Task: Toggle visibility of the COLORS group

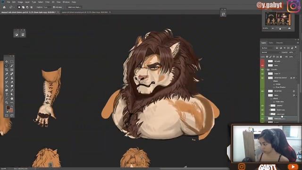Action: pyautogui.click(x=262, y=69)
